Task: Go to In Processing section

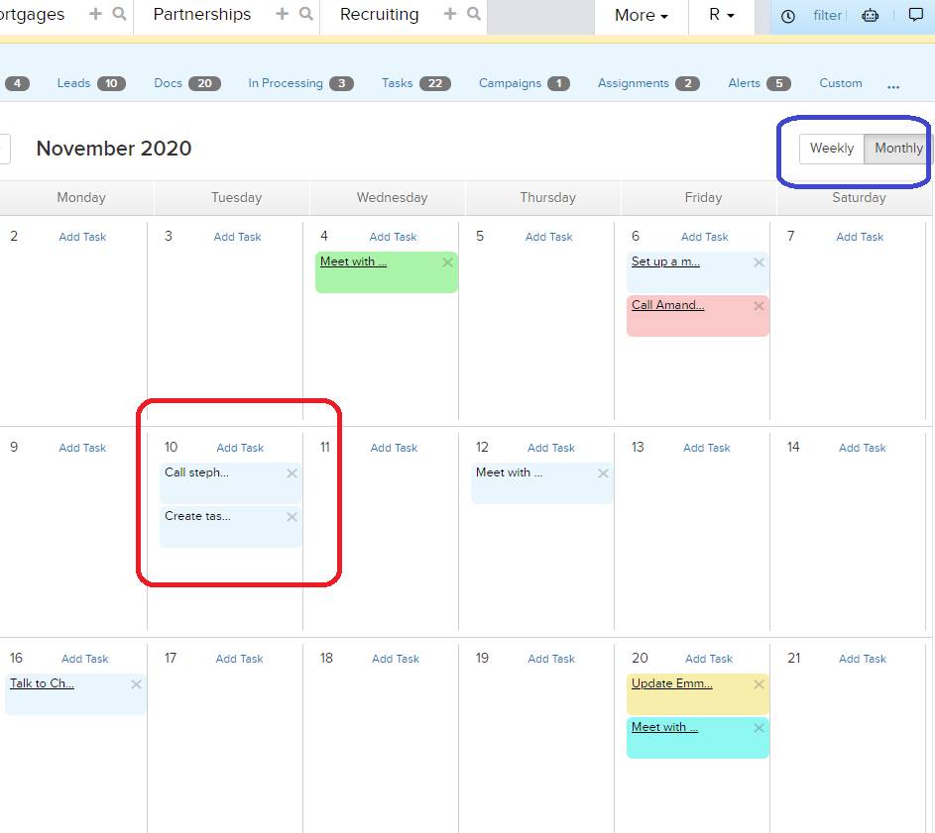Action: [x=301, y=83]
